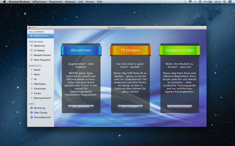Click the Wi-Fi status icon
235x146 pixels.
pyautogui.click(x=190, y=2)
